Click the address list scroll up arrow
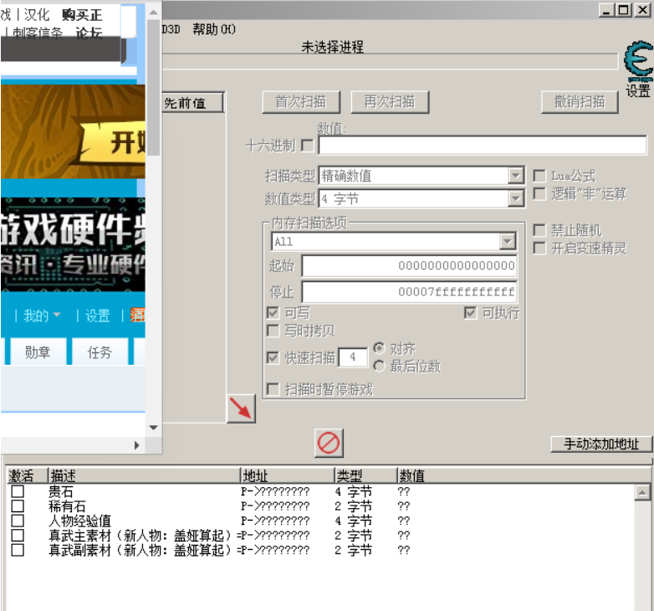 click(x=642, y=492)
